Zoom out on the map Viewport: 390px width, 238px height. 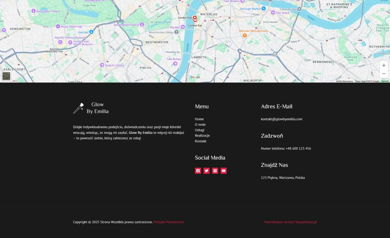coord(384,74)
